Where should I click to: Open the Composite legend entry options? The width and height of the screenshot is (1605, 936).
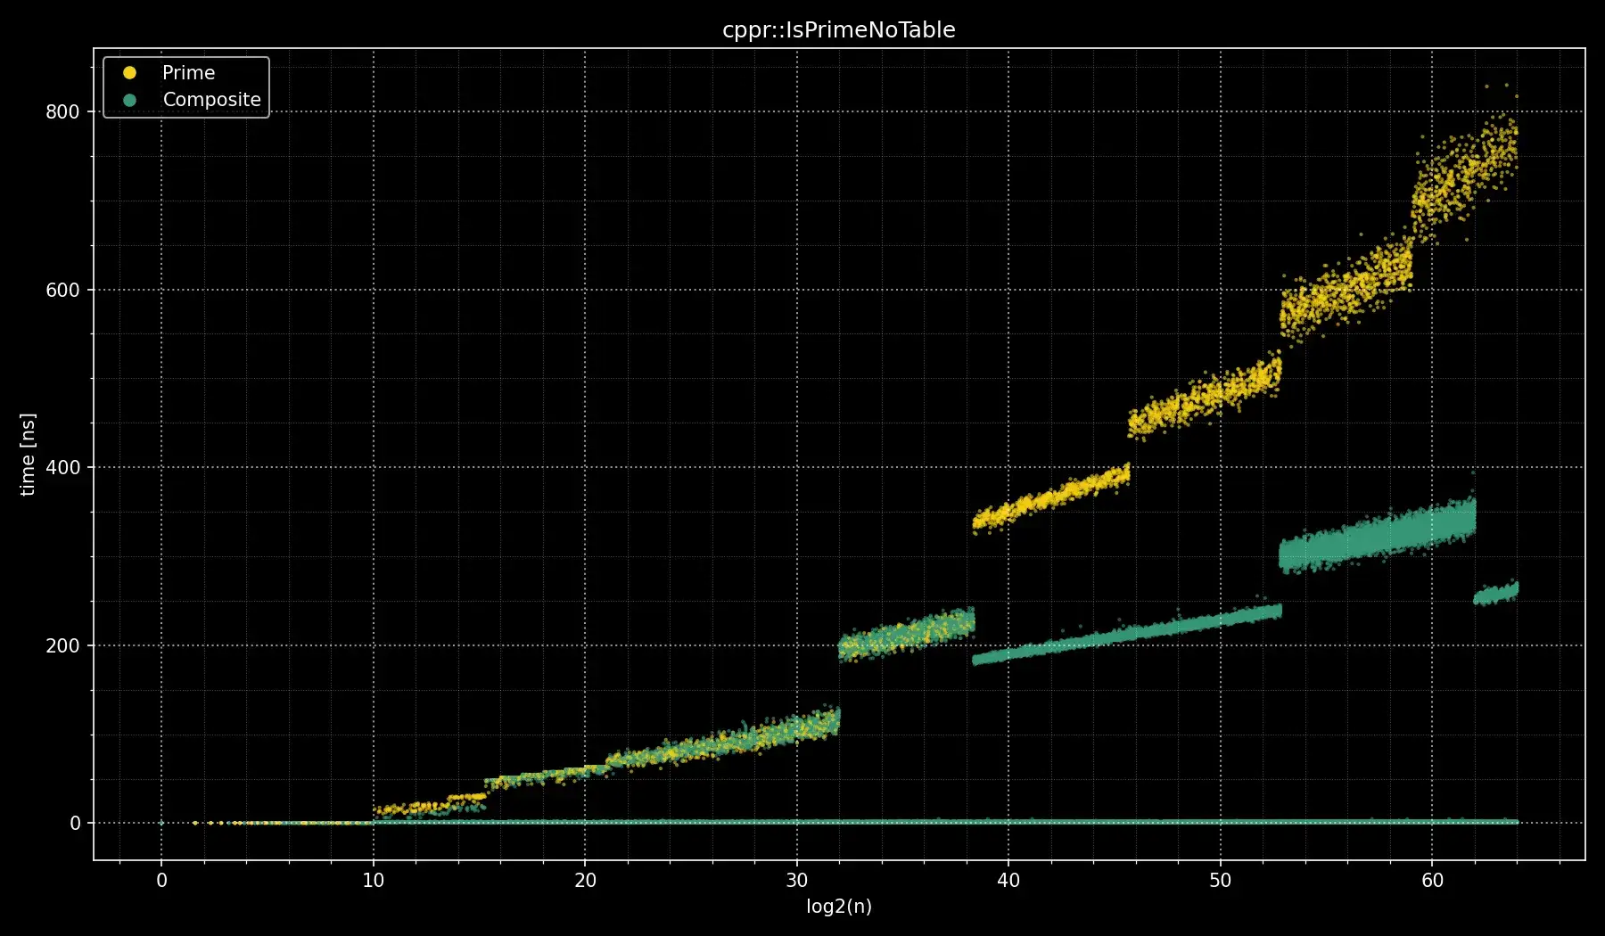[x=212, y=100]
